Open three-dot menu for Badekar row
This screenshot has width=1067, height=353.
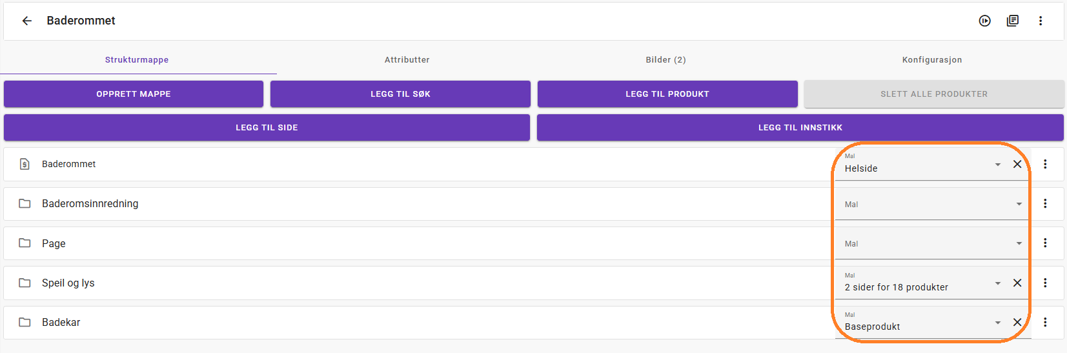click(x=1045, y=322)
